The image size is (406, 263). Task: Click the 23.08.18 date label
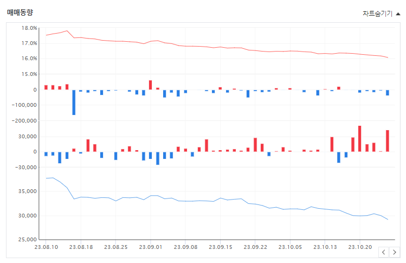tap(81, 247)
